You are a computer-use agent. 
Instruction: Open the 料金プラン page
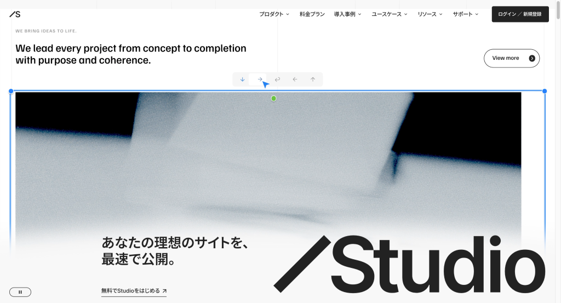coord(312,14)
